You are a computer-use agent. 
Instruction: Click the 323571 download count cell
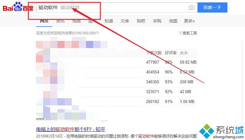[152, 92]
